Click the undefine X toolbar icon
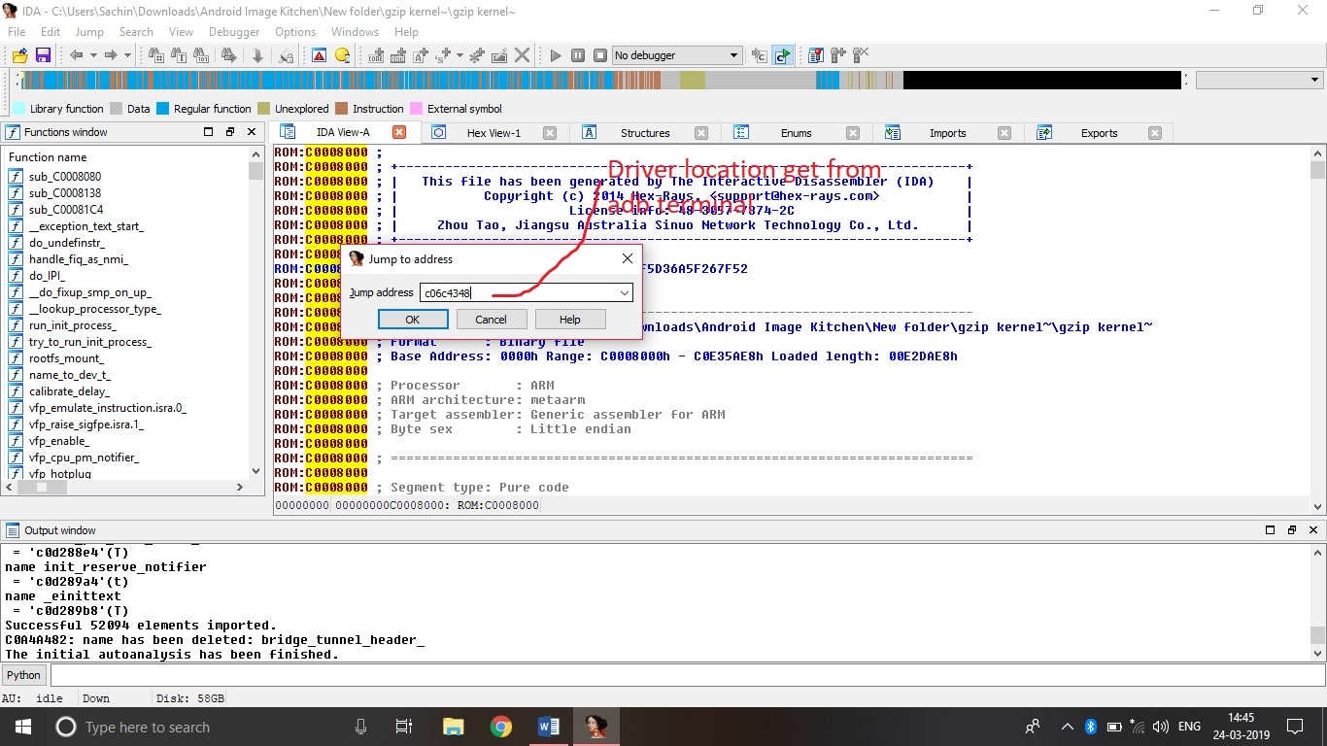Viewport: 1327px width, 746px height. [522, 55]
